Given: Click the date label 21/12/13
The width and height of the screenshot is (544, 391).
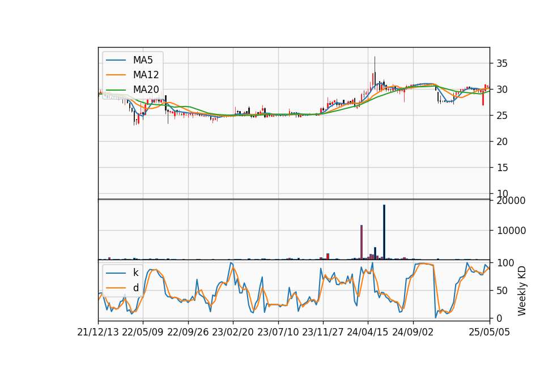Looking at the screenshot, I should [x=98, y=333].
